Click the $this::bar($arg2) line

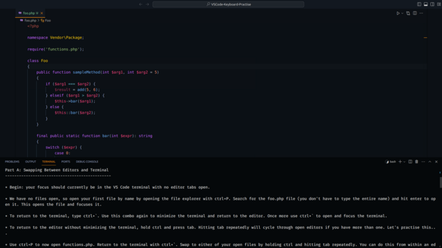(x=75, y=113)
